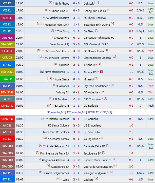
Task: Select Megastar Nam Dinh team name
Action: tap(57, 25)
